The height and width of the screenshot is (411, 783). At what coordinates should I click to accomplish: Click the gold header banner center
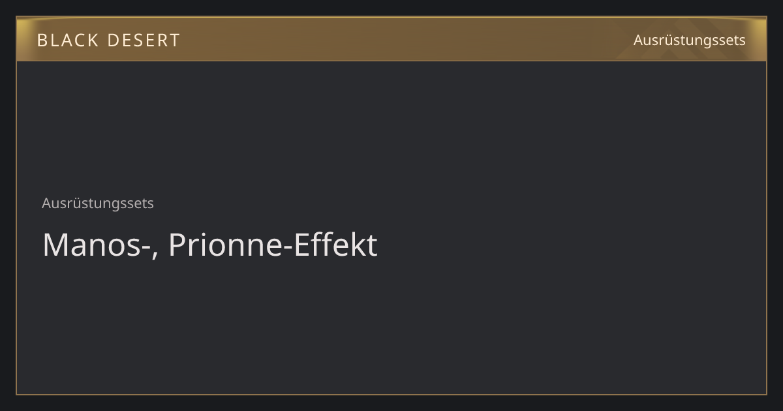pos(391,39)
